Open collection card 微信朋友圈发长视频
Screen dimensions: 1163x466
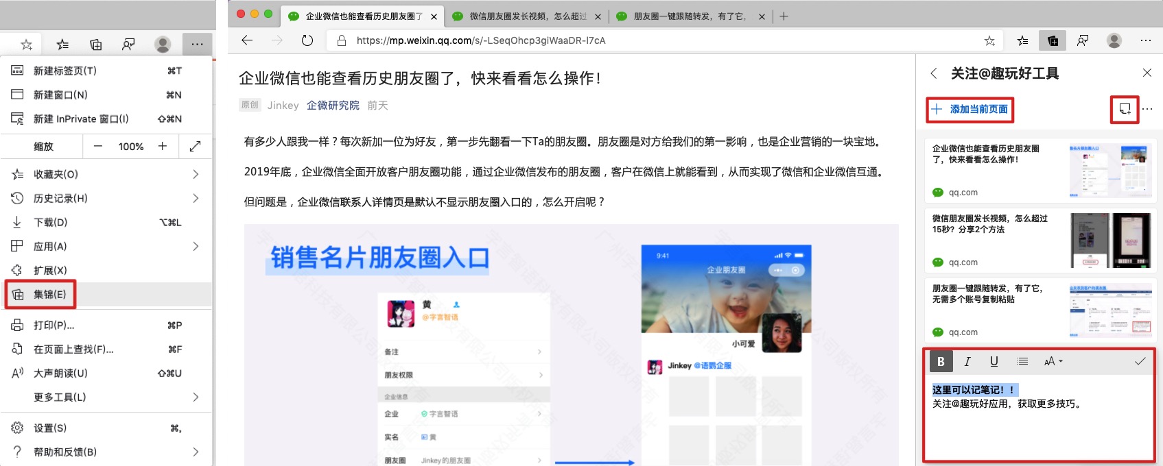coord(1041,240)
